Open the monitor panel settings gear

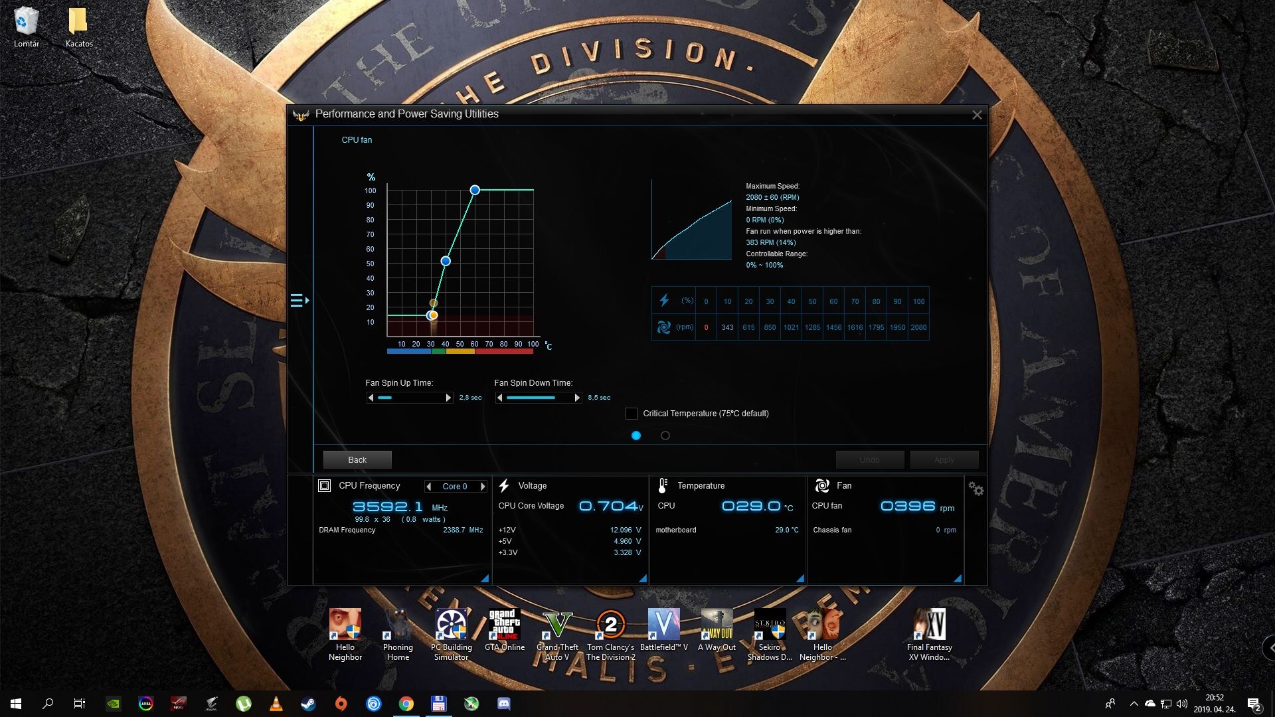pyautogui.click(x=976, y=489)
